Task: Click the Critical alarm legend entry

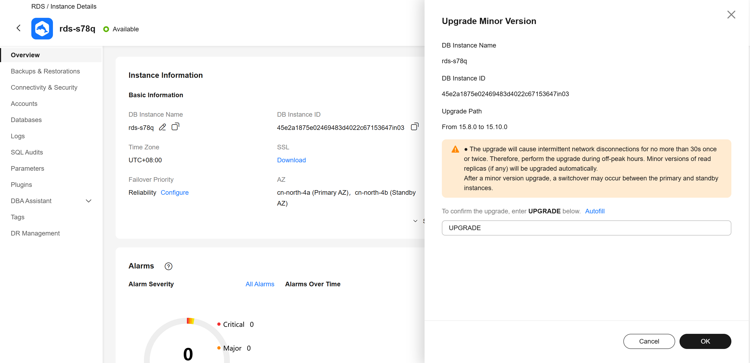Action: tap(236, 324)
